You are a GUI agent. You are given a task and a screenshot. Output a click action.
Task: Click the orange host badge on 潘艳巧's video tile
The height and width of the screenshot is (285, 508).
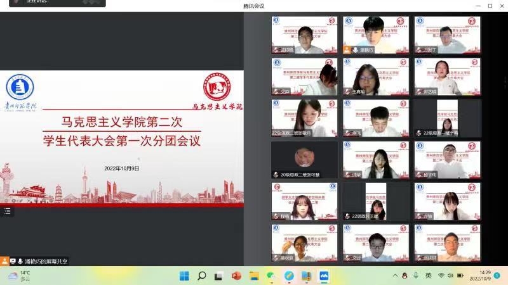pos(347,50)
